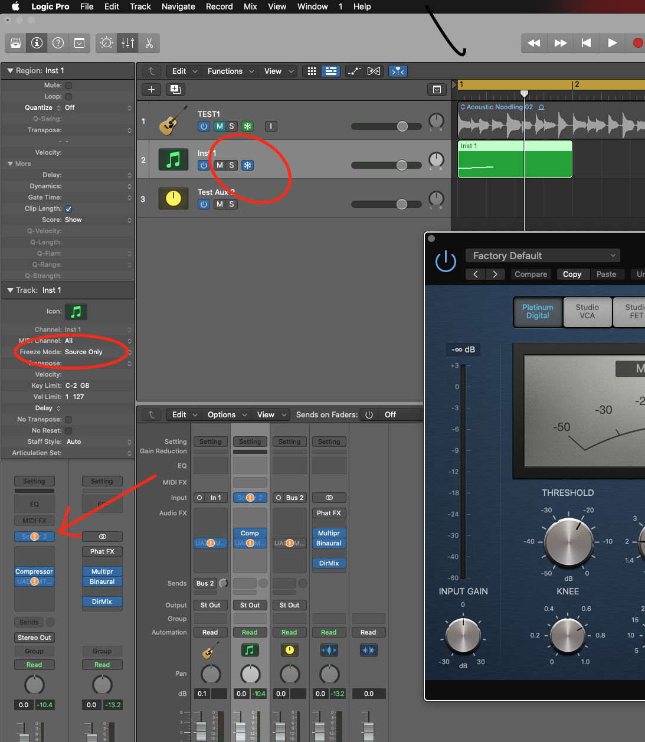645x742 pixels.
Task: Click the Quick Help question mark icon
Action: coord(58,43)
